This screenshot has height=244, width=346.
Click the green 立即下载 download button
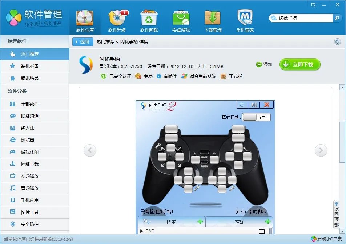[299, 64]
